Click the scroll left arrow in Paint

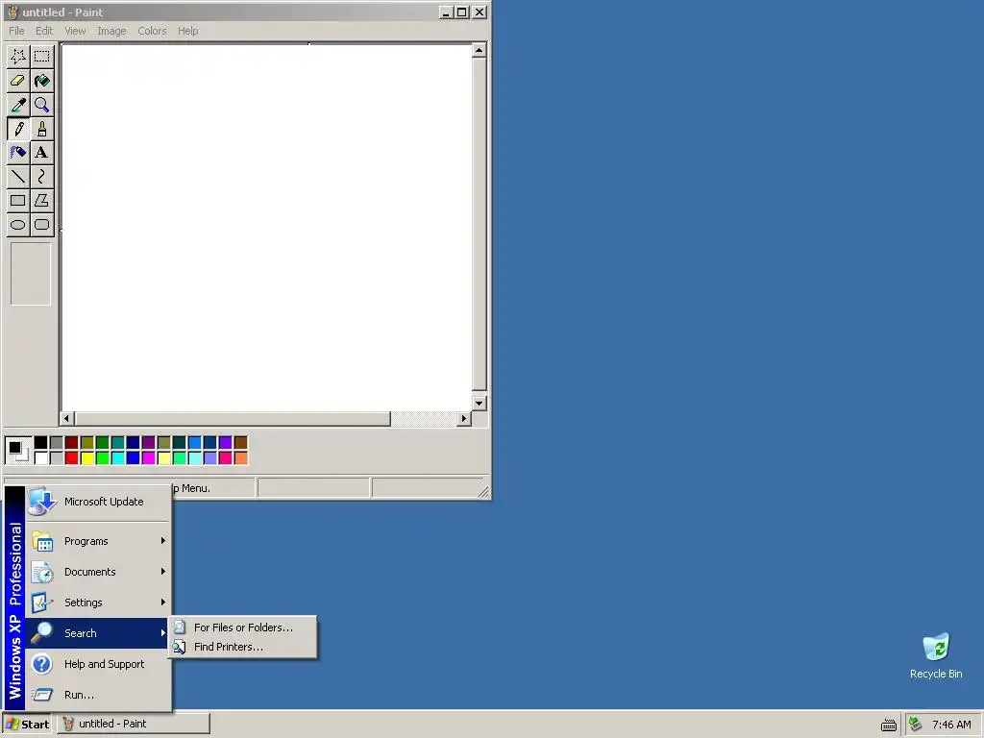point(66,418)
